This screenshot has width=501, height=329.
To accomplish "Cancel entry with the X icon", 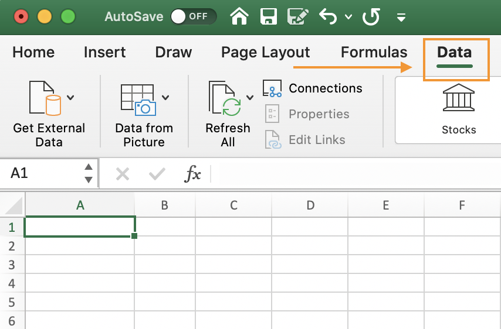I will 123,174.
